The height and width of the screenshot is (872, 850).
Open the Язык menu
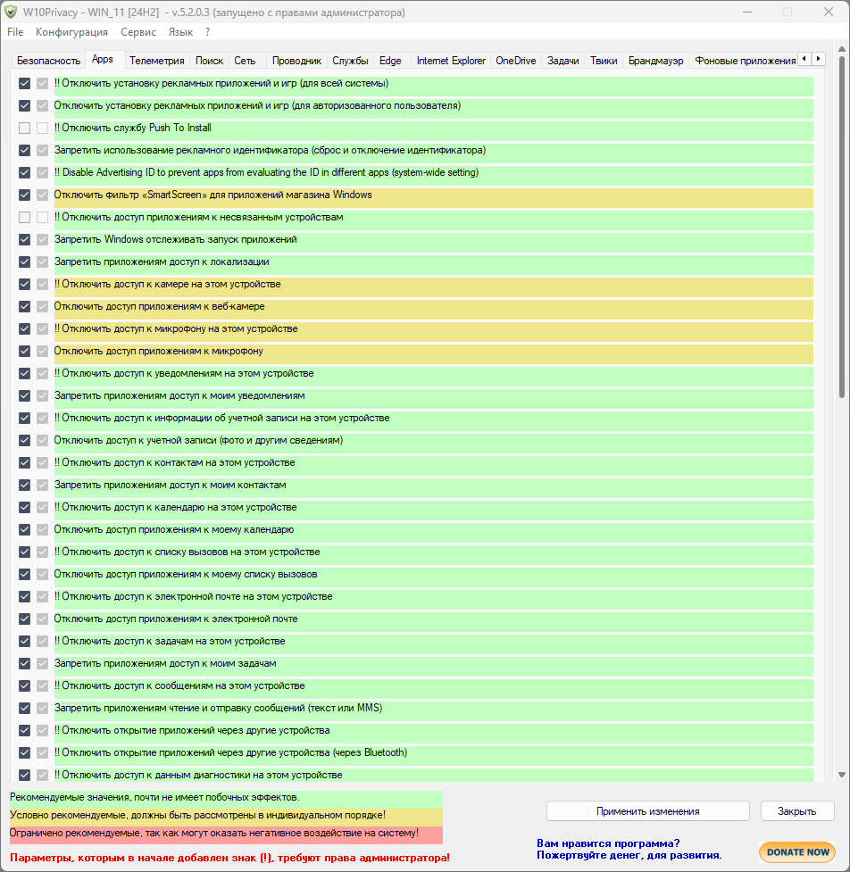[180, 32]
